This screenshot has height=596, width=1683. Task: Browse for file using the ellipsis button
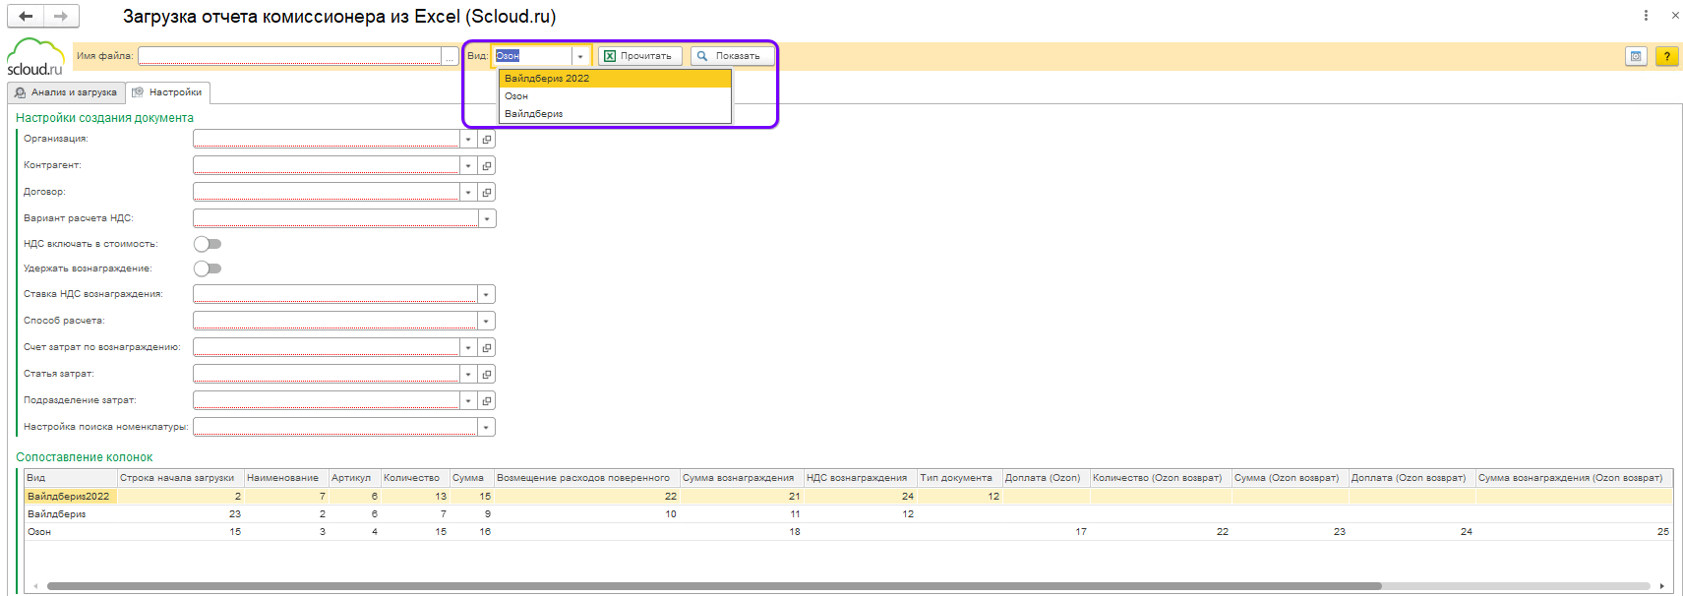click(x=450, y=56)
